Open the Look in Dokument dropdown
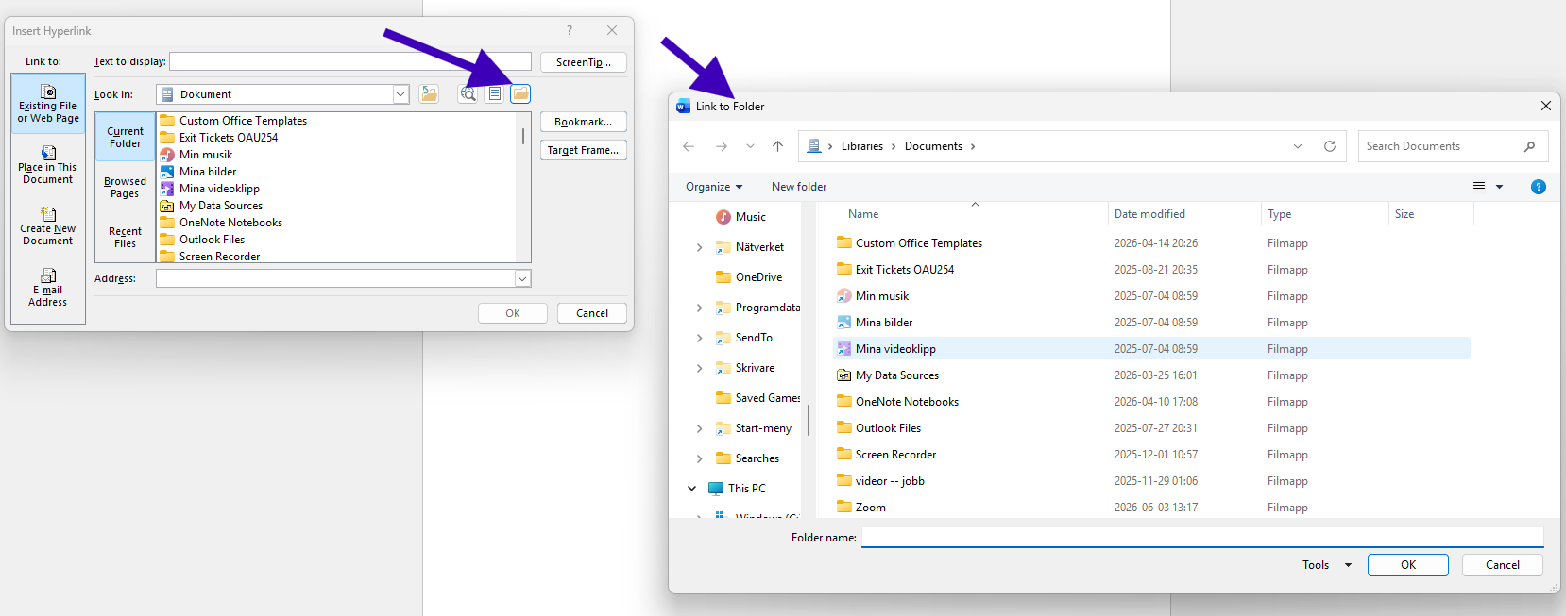Viewport: 1566px width, 616px height. click(x=400, y=94)
